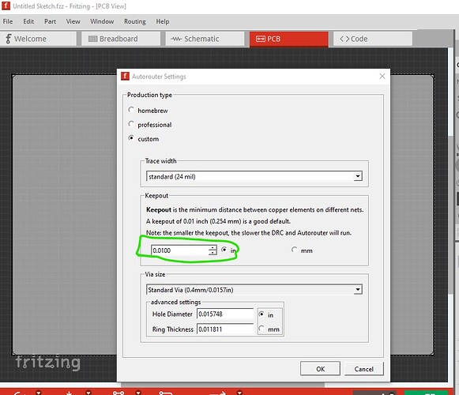Screen dimensions: 459x395
Task: Click the Hole Diameter input field
Action: tap(225, 314)
